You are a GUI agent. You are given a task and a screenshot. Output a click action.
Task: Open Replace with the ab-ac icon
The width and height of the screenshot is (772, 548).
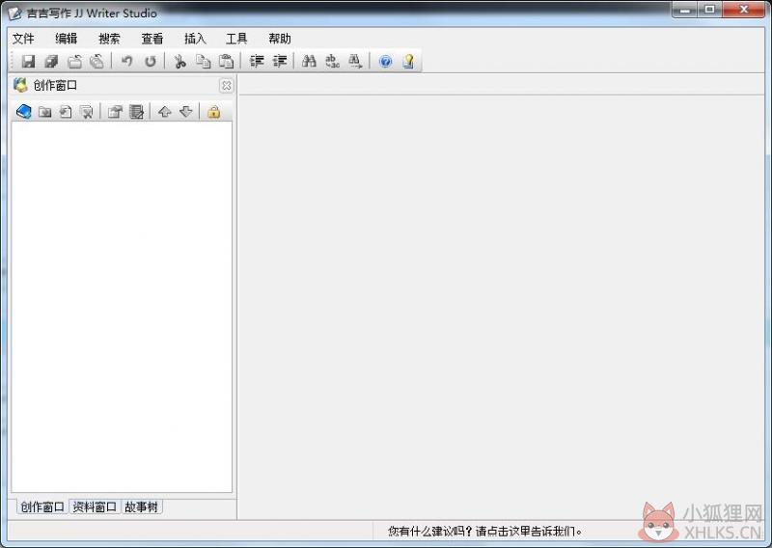332,61
